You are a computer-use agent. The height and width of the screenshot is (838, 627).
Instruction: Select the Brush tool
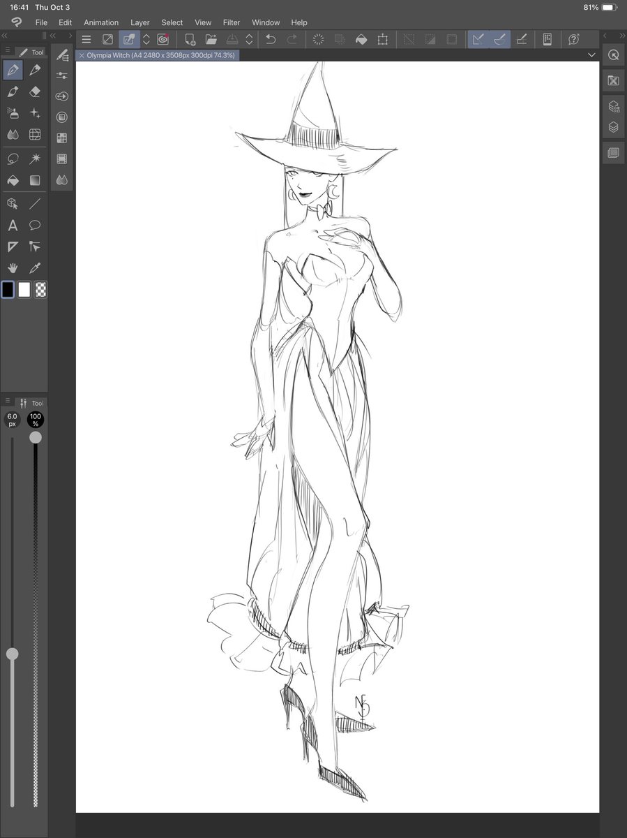pos(13,91)
